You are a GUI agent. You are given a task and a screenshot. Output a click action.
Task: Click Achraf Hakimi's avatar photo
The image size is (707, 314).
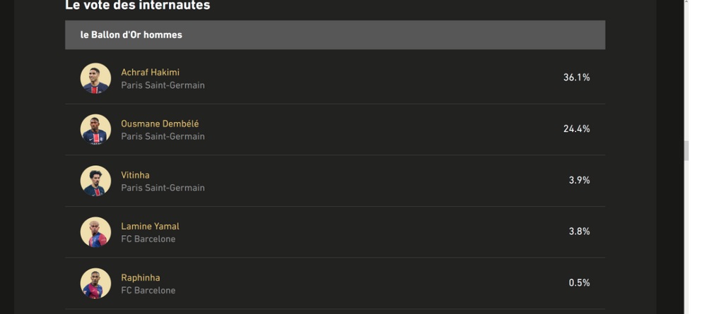[95, 78]
